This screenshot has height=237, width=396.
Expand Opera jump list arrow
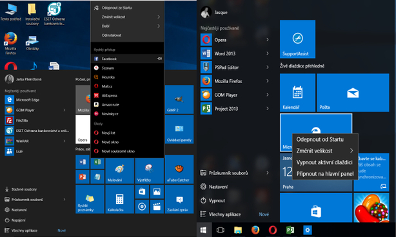pyautogui.click(x=268, y=39)
